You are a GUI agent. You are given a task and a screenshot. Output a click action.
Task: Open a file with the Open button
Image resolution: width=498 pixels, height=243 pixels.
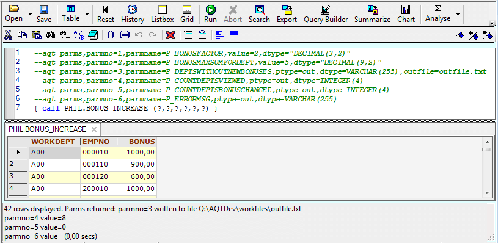(13, 13)
